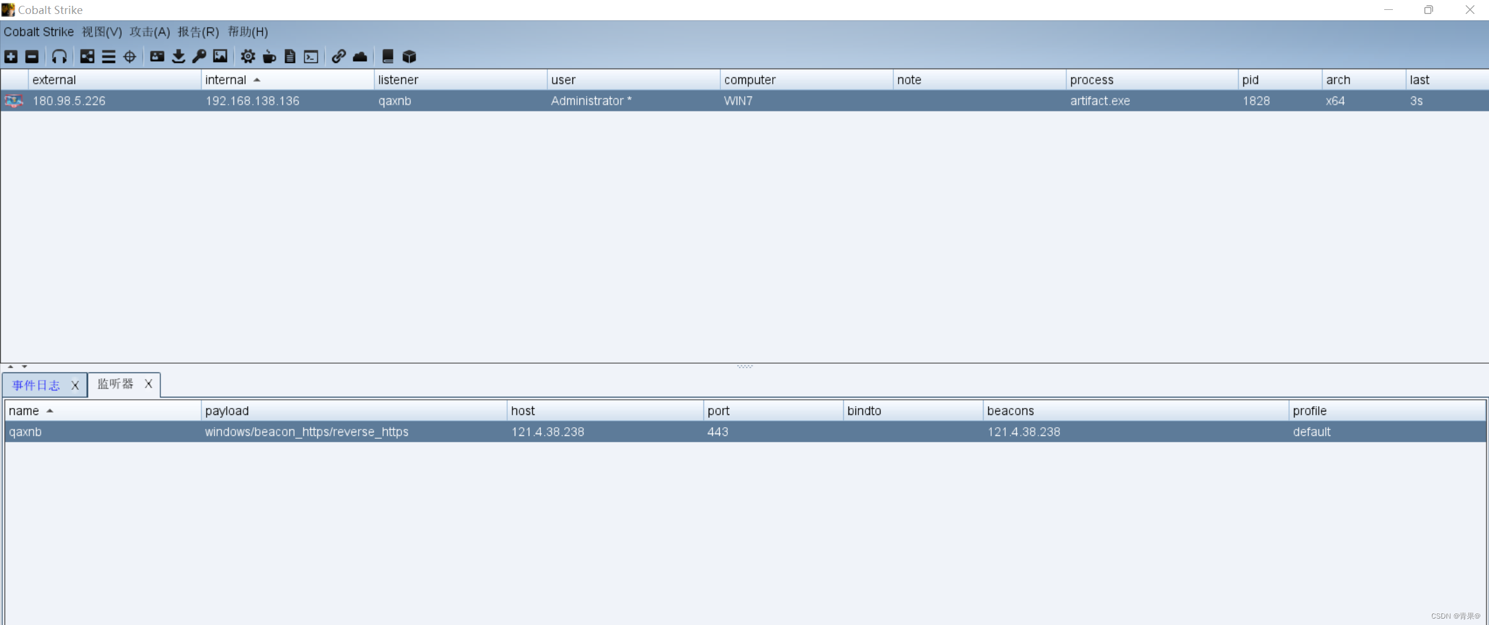Sort sessions by the computer column header
Viewport: 1489px width, 625px height.
click(807, 80)
